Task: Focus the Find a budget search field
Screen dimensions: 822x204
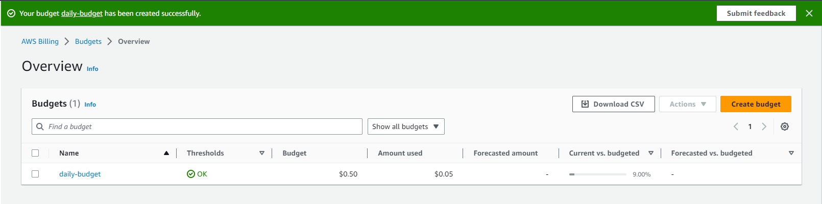Action: [199, 126]
